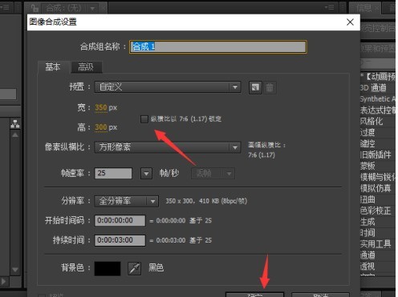The height and width of the screenshot is (297, 398).
Task: Click left panel scrollbar up arrow
Action: (15, 135)
